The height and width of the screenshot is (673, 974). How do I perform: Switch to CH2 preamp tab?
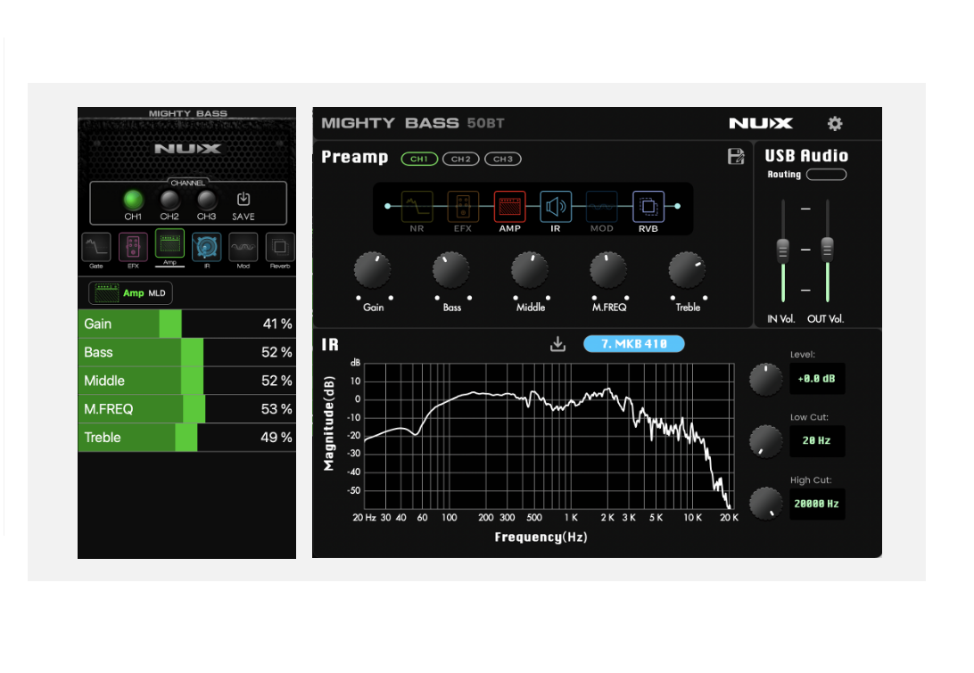pos(461,159)
